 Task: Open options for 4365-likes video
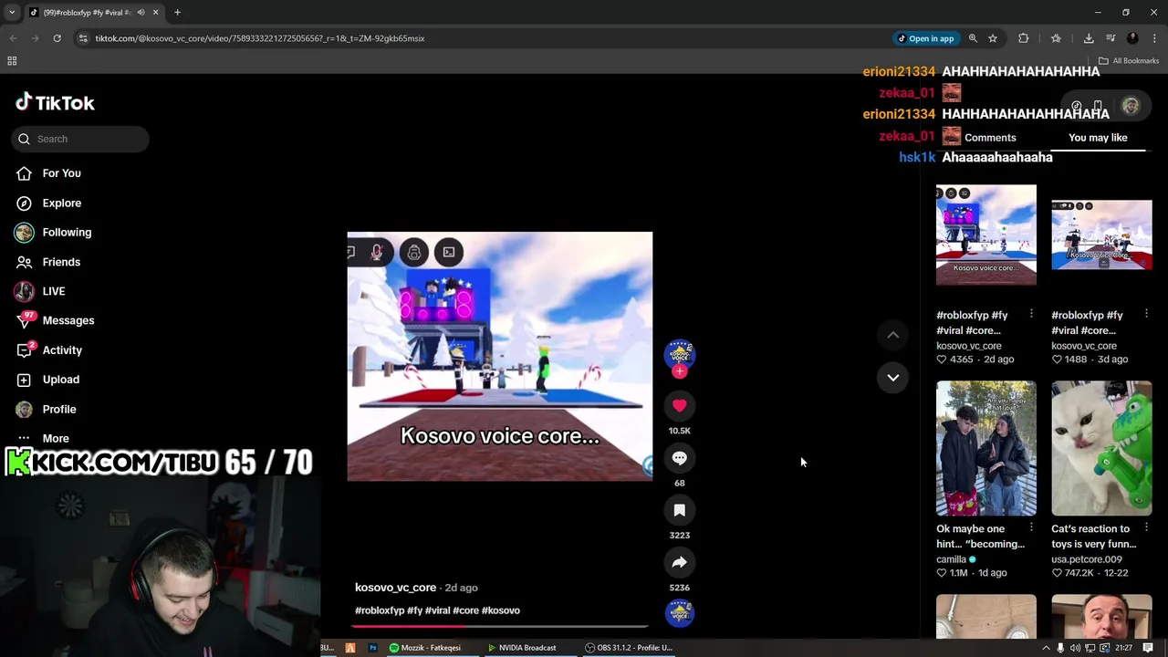click(x=1031, y=314)
